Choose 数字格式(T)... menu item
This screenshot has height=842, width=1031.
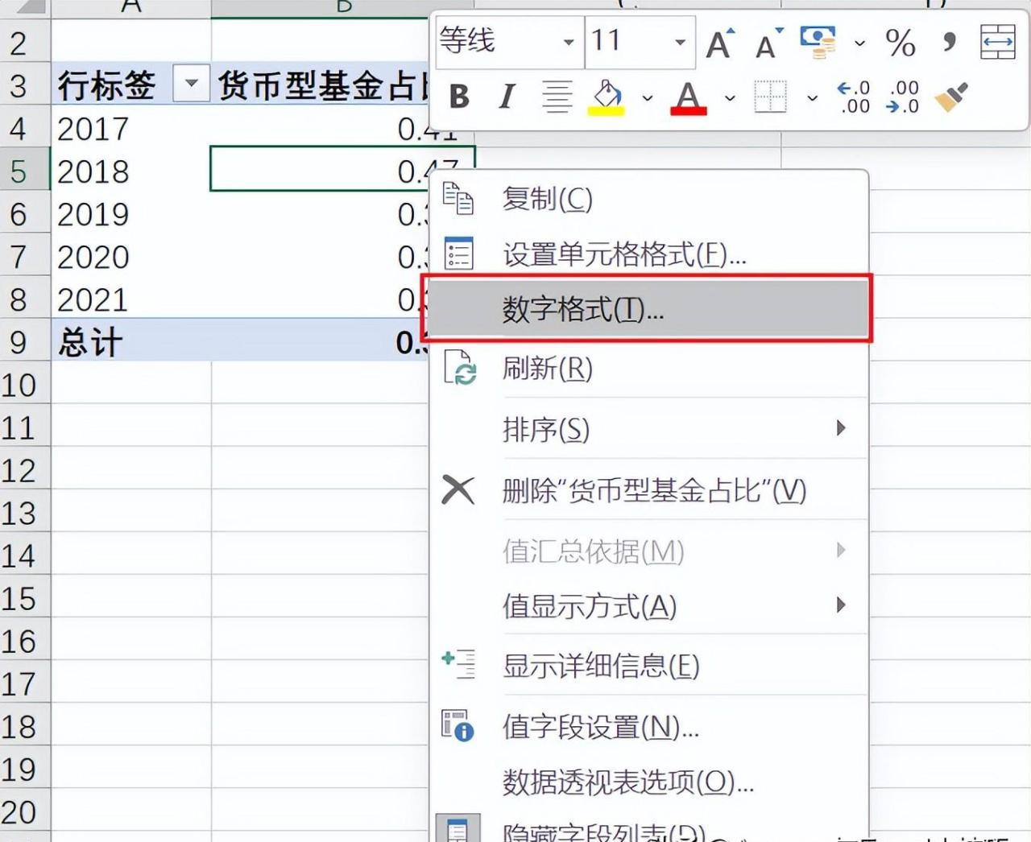pyautogui.click(x=648, y=309)
